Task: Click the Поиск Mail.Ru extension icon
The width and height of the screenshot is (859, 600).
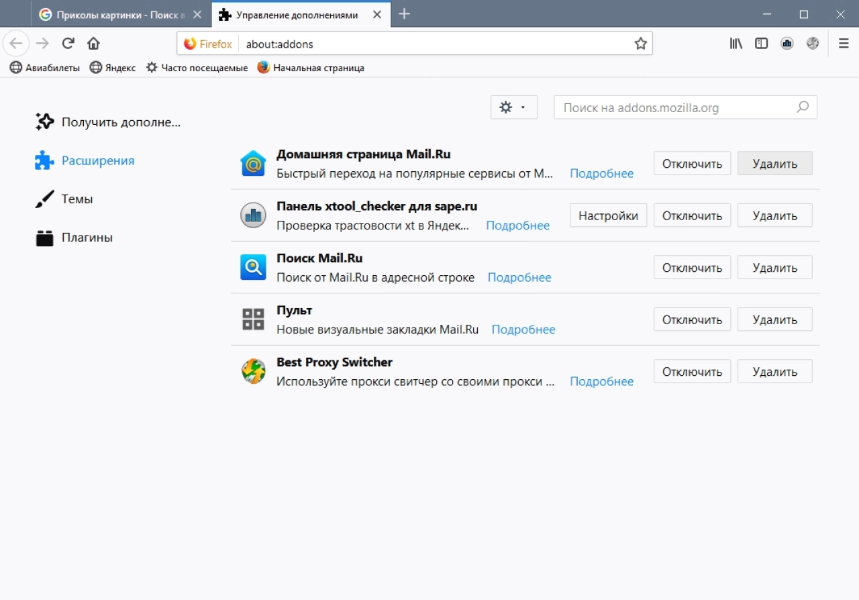Action: click(x=253, y=267)
